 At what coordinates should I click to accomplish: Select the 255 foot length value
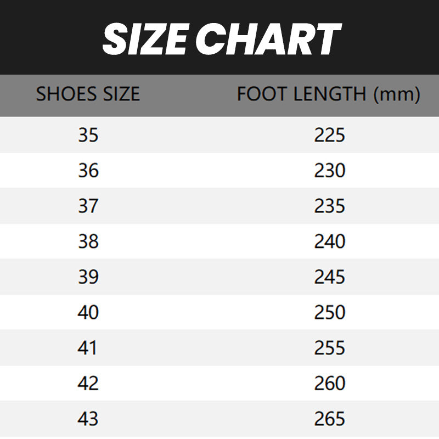point(329,348)
